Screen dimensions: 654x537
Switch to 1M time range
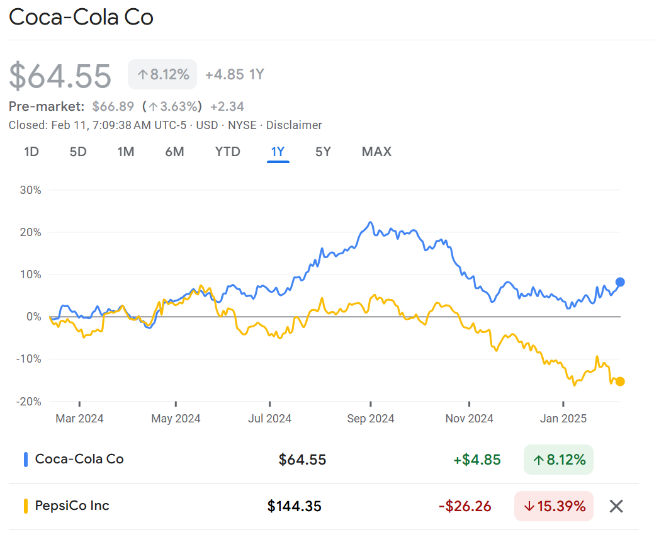click(126, 152)
